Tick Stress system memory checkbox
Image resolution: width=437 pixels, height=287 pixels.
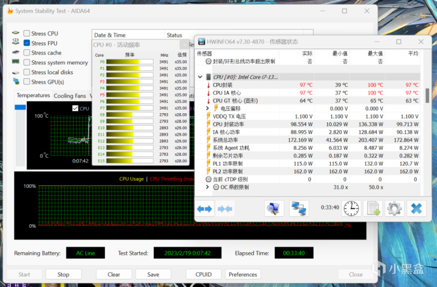coord(27,62)
